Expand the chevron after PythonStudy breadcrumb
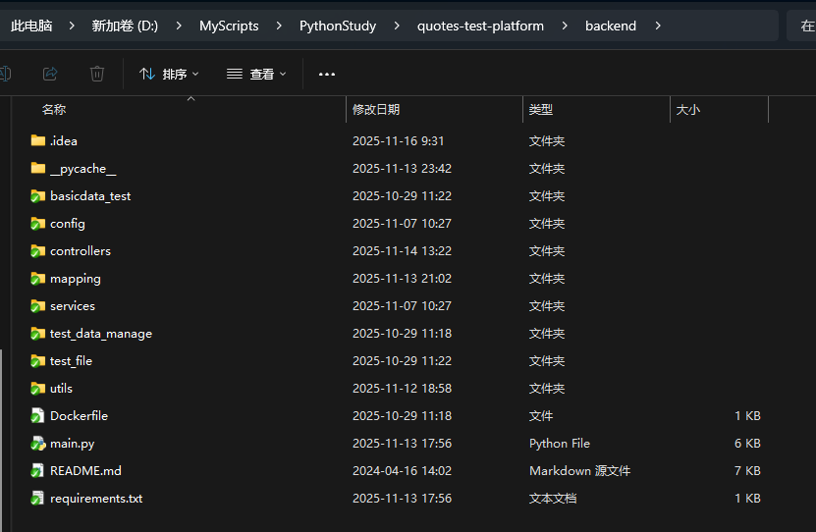The height and width of the screenshot is (532, 816). [397, 26]
